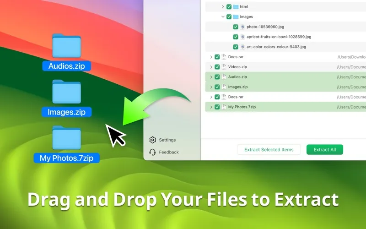This screenshot has width=366, height=229.
Task: Select the html folder name
Action: coord(244,7)
